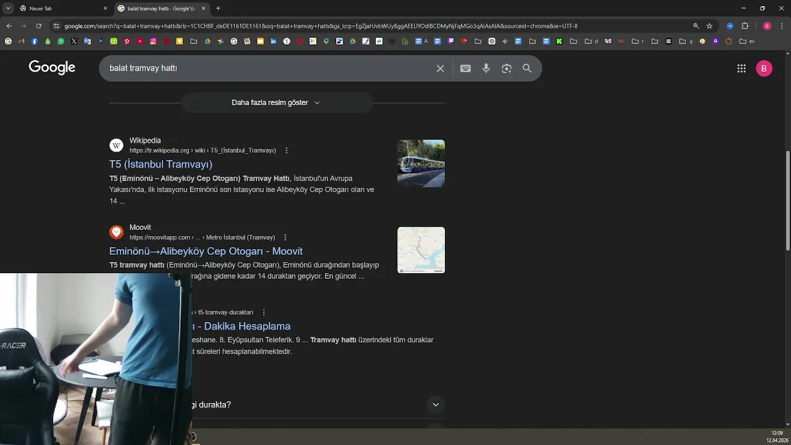The width and height of the screenshot is (791, 445).
Task: Go to the Google homepage logo
Action: point(52,67)
